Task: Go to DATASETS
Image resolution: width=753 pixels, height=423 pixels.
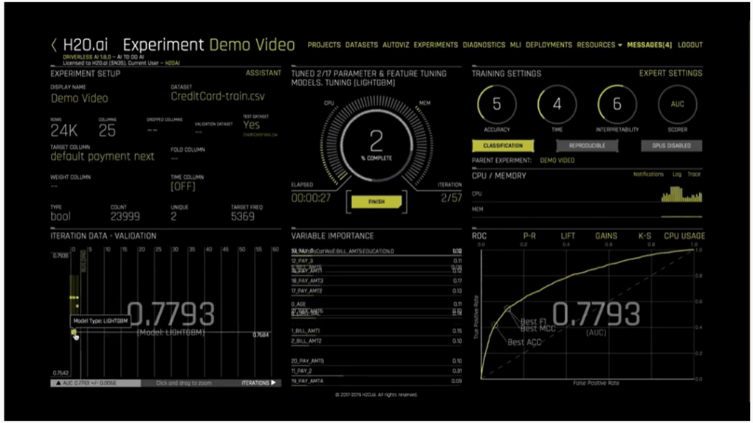Action: [x=361, y=45]
